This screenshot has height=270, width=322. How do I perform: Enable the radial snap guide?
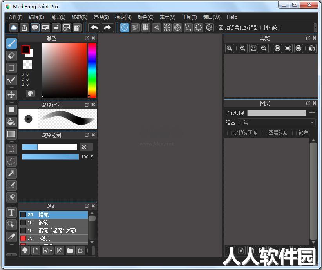tap(167, 27)
